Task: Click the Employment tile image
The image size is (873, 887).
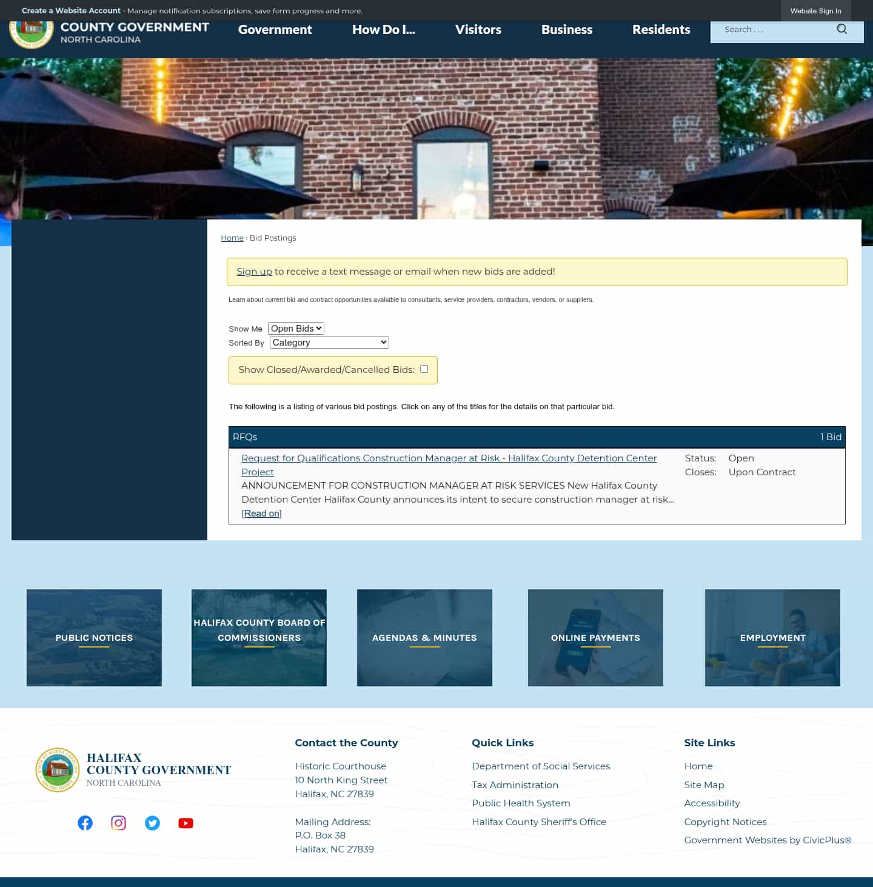Action: (772, 637)
